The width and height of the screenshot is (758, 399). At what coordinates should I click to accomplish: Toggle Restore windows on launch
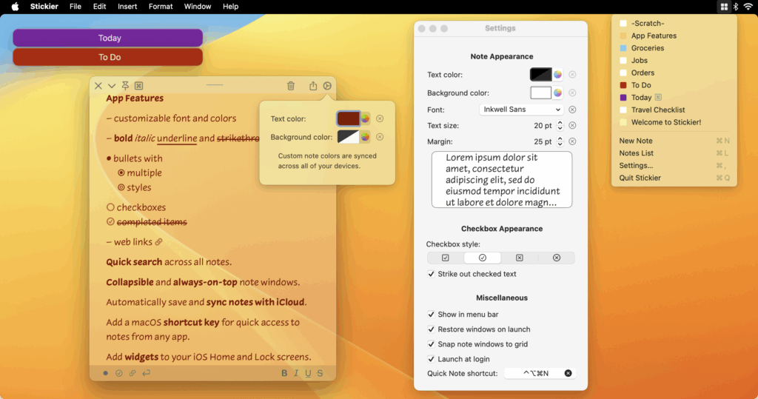point(431,329)
